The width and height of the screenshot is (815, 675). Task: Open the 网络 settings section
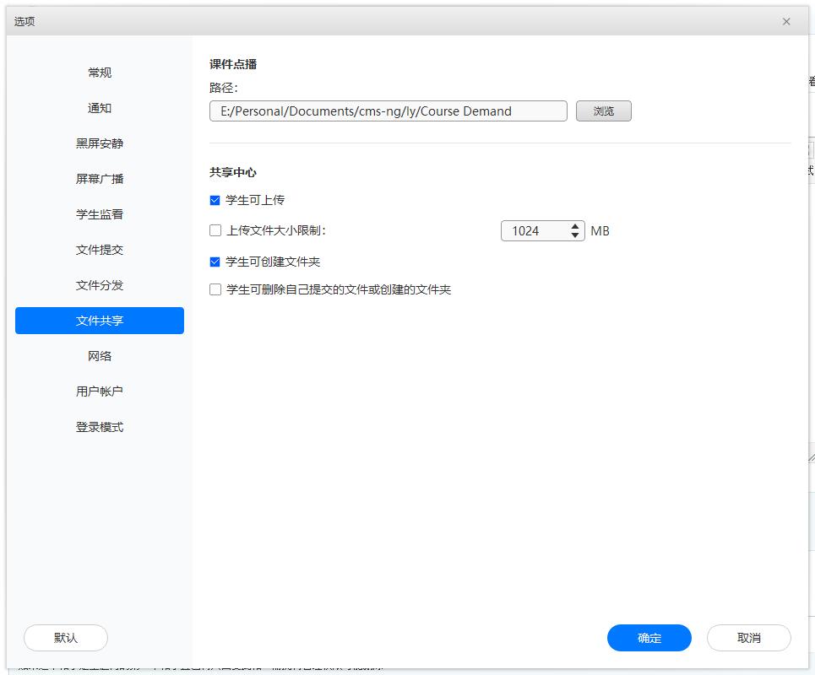pos(99,355)
